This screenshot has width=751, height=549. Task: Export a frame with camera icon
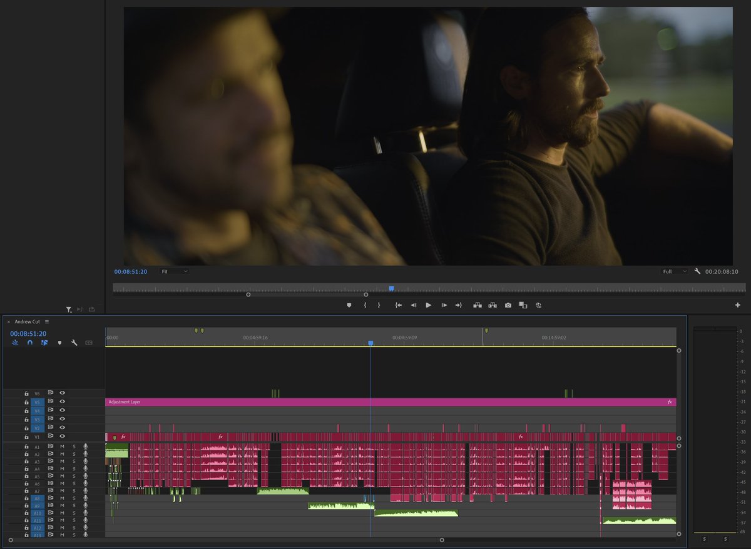(508, 305)
